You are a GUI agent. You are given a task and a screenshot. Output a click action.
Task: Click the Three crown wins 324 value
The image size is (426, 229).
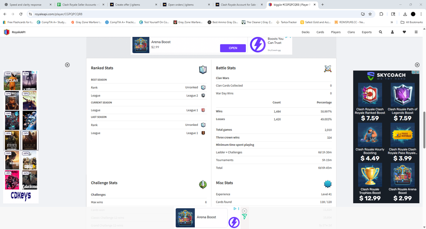[329, 137]
